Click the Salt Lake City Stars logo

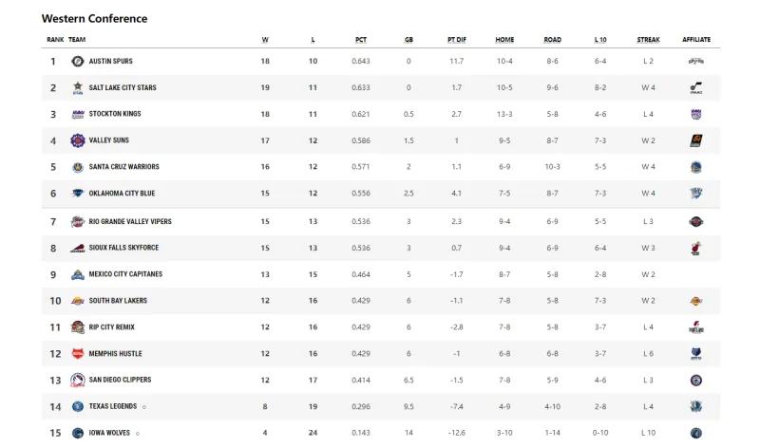(78, 87)
